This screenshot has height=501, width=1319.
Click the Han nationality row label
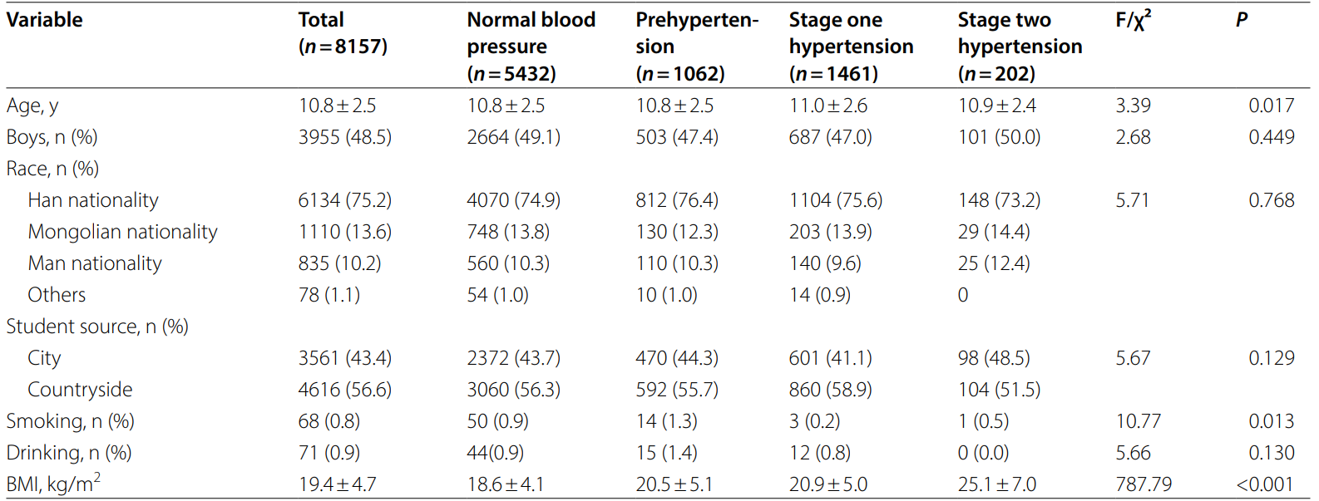point(93,200)
